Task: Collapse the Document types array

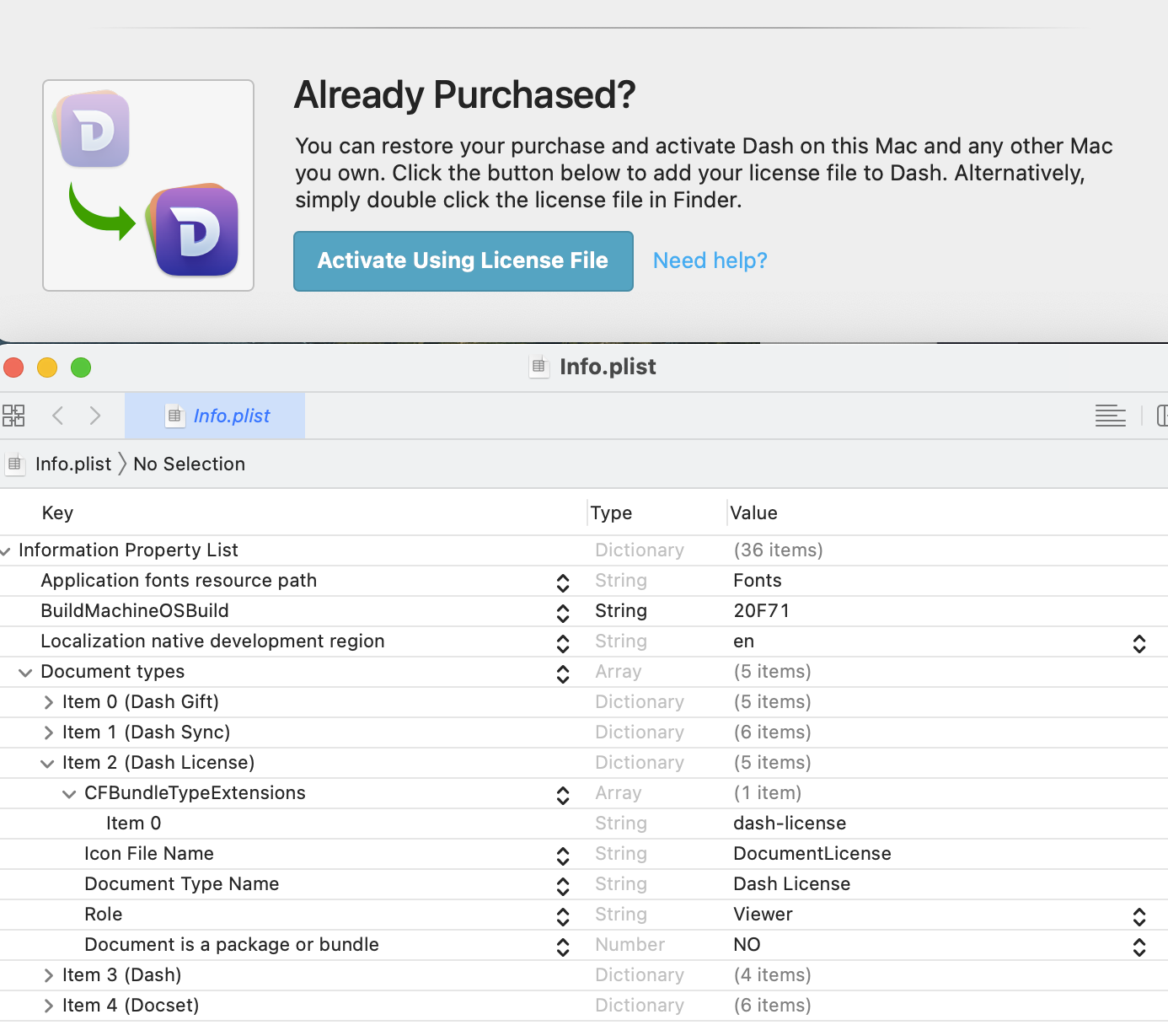Action: tap(25, 673)
